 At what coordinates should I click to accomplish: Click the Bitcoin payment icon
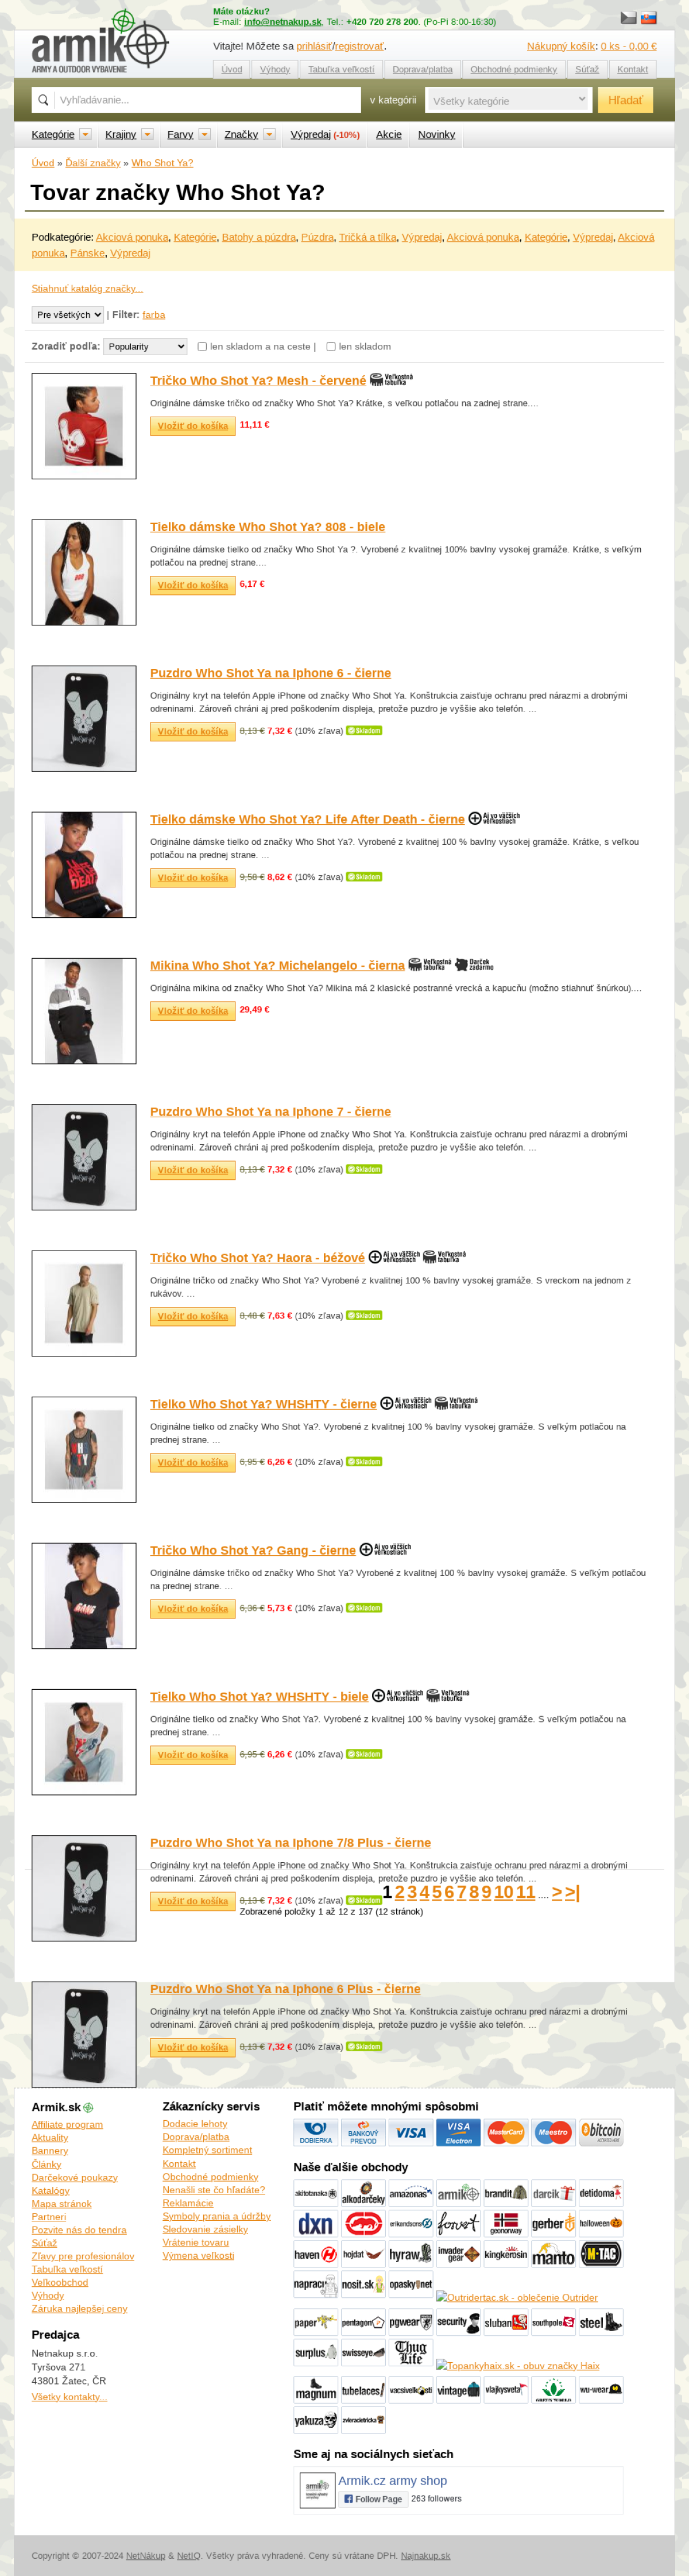click(x=601, y=2132)
